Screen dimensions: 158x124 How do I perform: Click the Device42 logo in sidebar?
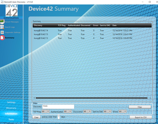pyautogui.click(x=12, y=10)
